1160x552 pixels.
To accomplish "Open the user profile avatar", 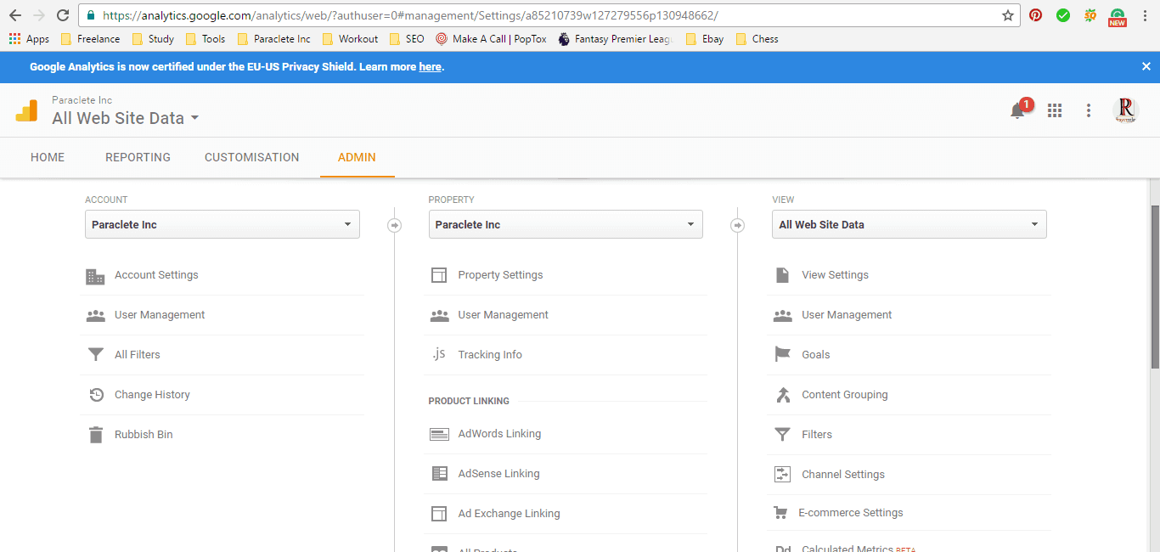I will (x=1126, y=110).
